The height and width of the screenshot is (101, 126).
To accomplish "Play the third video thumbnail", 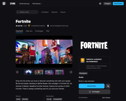I will click(x=49, y=72).
